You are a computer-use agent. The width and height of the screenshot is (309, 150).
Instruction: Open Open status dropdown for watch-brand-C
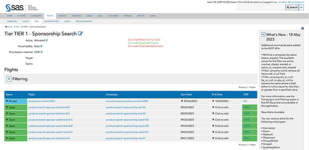16,120
